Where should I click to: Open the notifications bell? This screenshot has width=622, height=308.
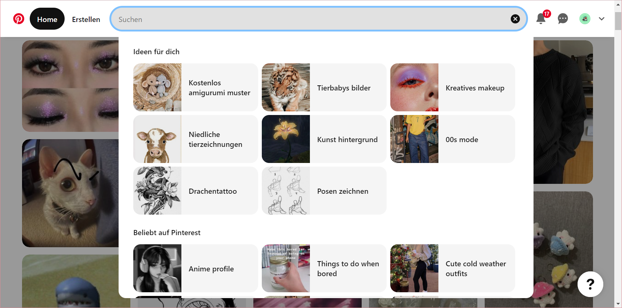tap(540, 19)
